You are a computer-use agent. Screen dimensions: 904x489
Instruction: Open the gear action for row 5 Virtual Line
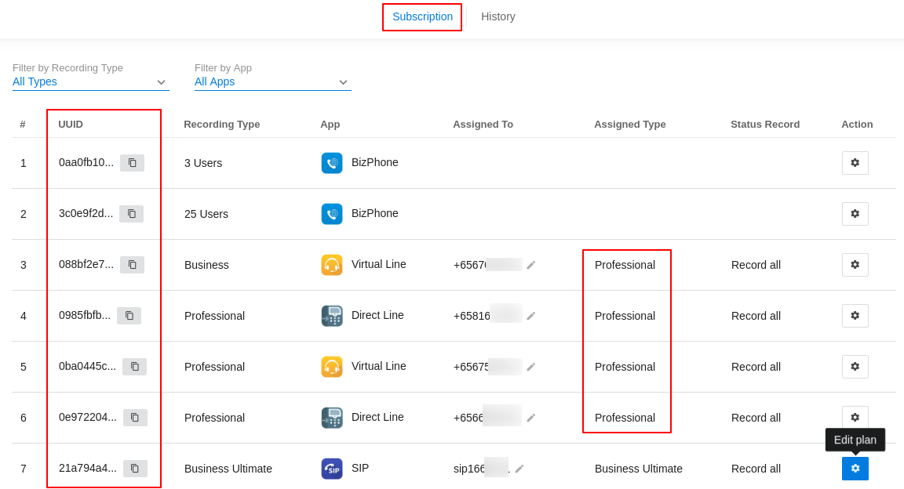click(855, 366)
